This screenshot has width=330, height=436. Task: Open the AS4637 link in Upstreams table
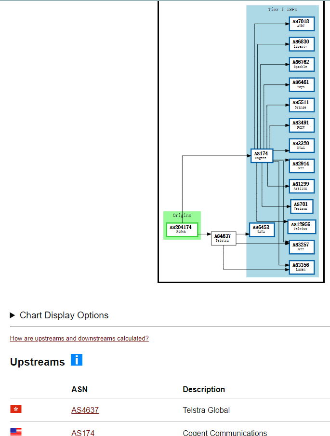coord(85,410)
